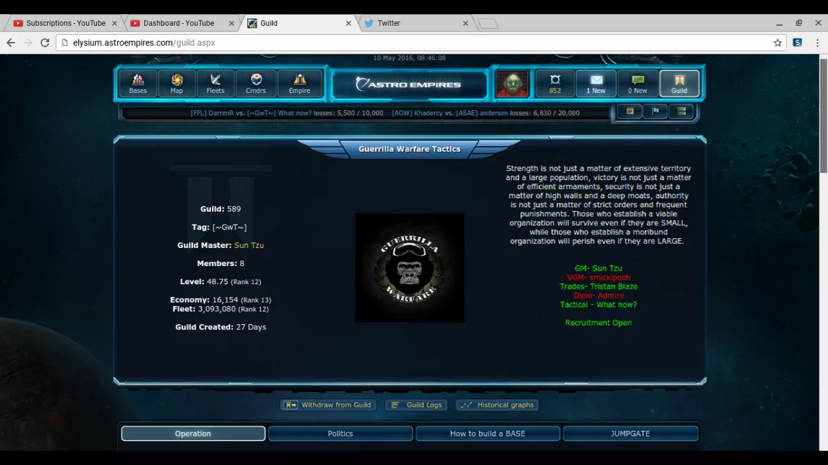
Task: Open the Empire icon
Action: pyautogui.click(x=300, y=84)
